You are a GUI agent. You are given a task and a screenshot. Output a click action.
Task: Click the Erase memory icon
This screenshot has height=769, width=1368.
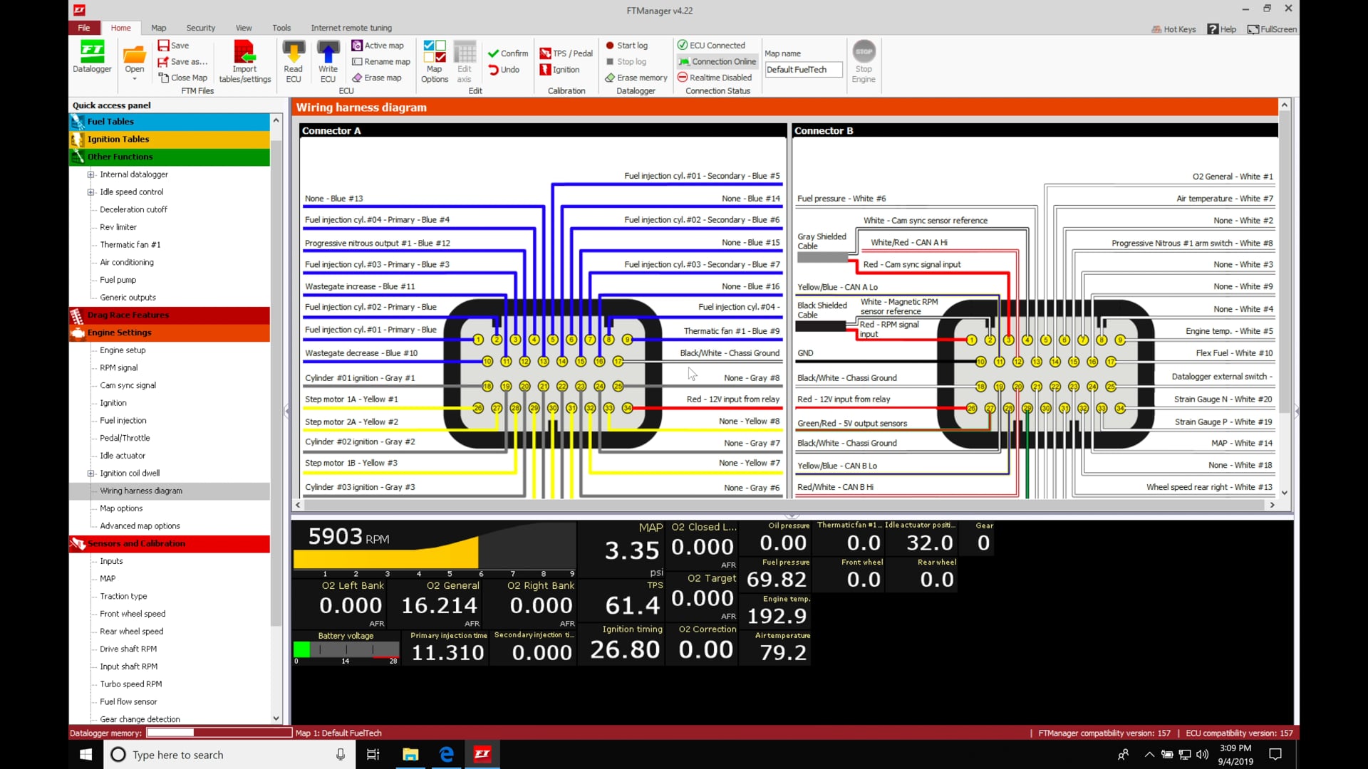click(636, 78)
